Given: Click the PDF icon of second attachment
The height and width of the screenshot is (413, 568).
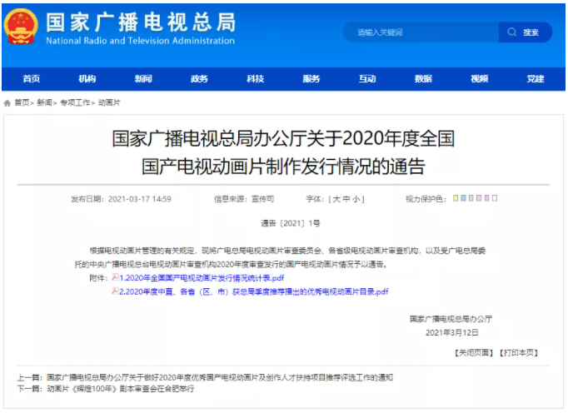Looking at the screenshot, I should [116, 291].
